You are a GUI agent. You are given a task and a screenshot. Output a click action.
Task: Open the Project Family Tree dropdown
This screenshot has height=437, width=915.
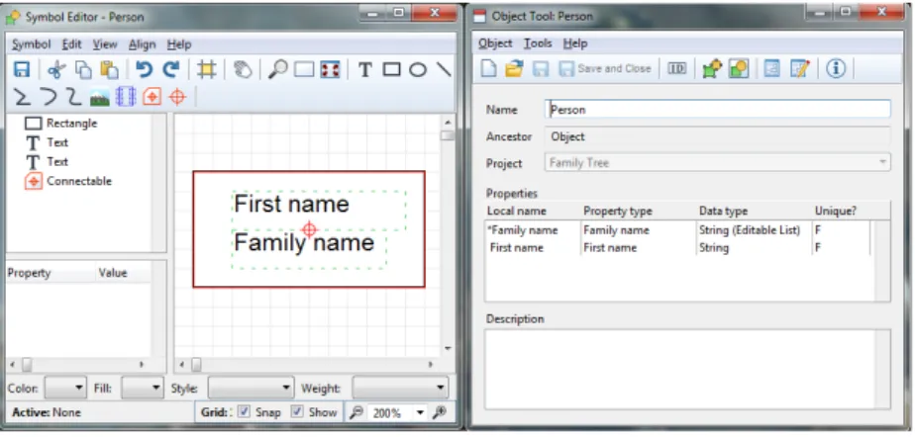click(718, 162)
